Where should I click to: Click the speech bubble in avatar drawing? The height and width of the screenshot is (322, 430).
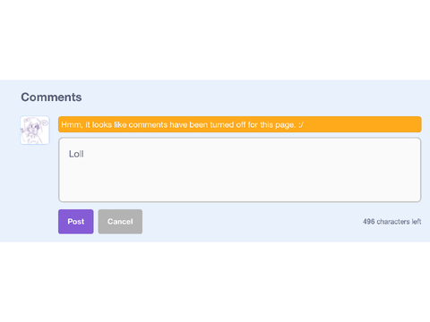45,123
